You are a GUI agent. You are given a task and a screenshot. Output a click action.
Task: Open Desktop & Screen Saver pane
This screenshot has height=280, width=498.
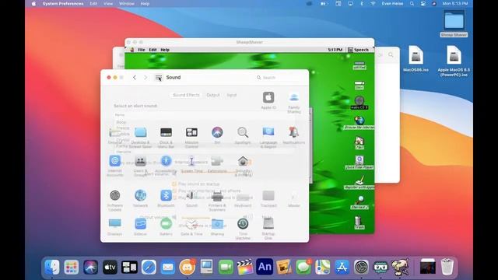click(140, 138)
